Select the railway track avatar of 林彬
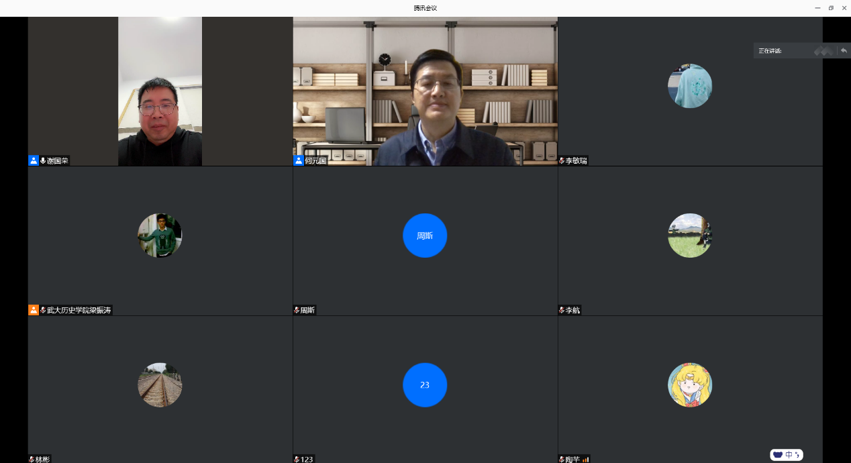The height and width of the screenshot is (463, 851). (x=160, y=385)
